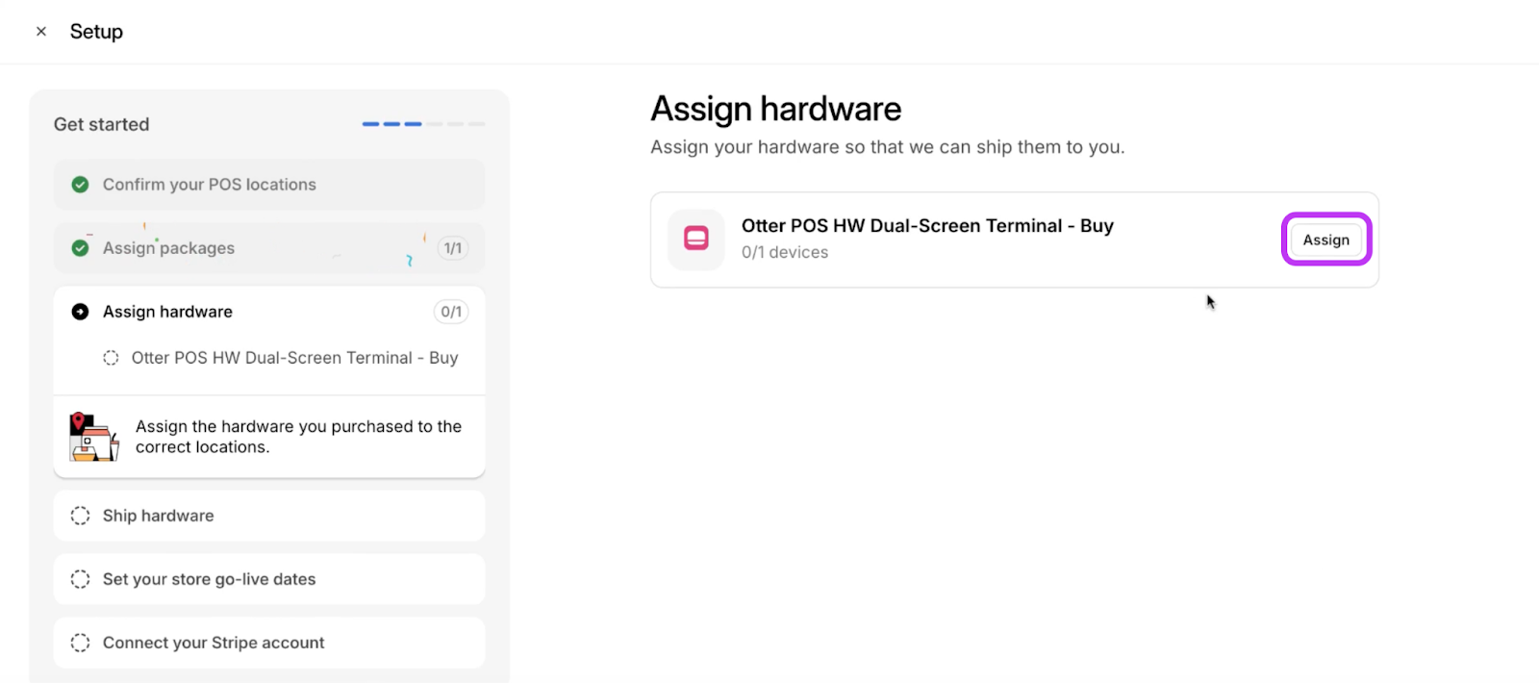Collapse the Assign hardware step
The image size is (1539, 683).
point(168,312)
